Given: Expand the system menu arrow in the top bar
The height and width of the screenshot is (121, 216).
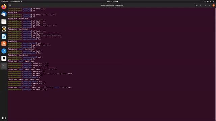Looking at the screenshot, I should [214, 1].
